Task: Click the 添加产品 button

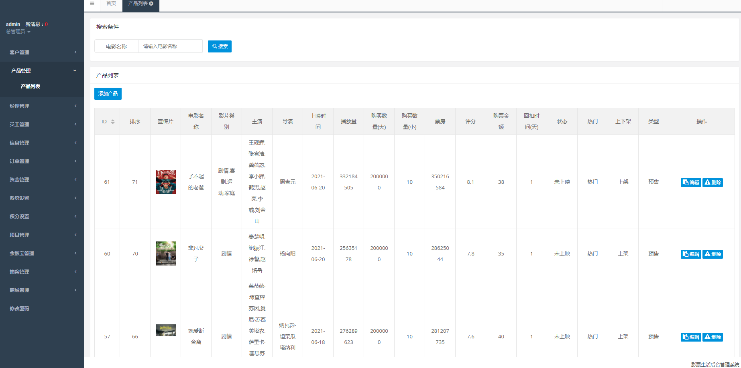Action: (x=108, y=94)
